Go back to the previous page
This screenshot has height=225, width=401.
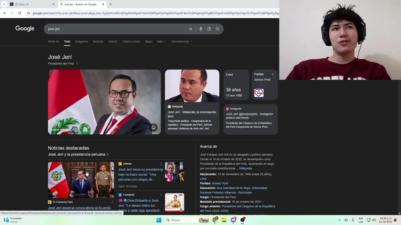(4, 13)
